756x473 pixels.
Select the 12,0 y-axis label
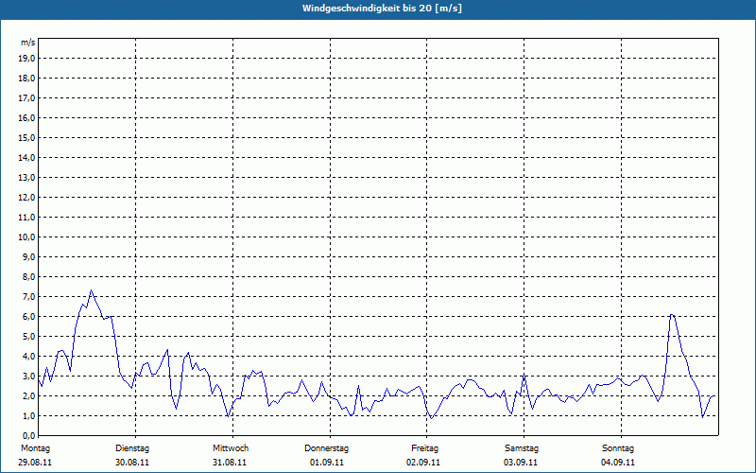pyautogui.click(x=26, y=197)
